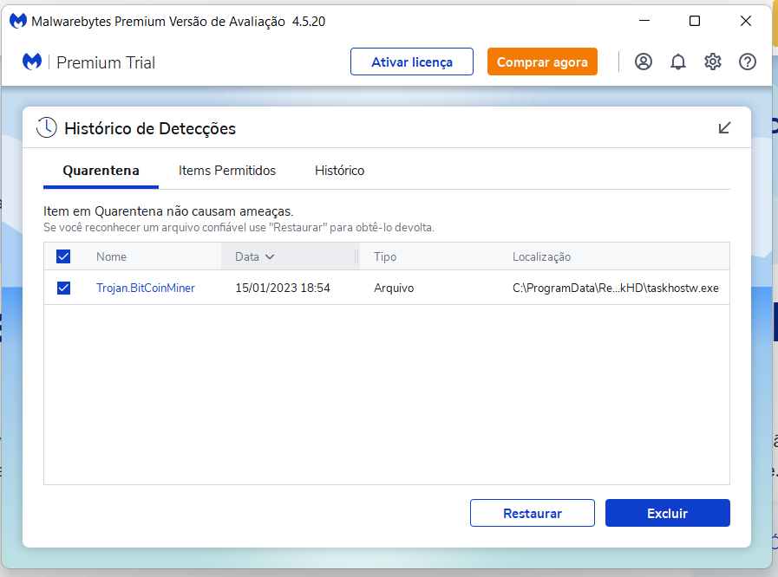Uncheck the Trojan.BitCoinMiner row checkbox
This screenshot has height=577, width=778.
(x=63, y=288)
